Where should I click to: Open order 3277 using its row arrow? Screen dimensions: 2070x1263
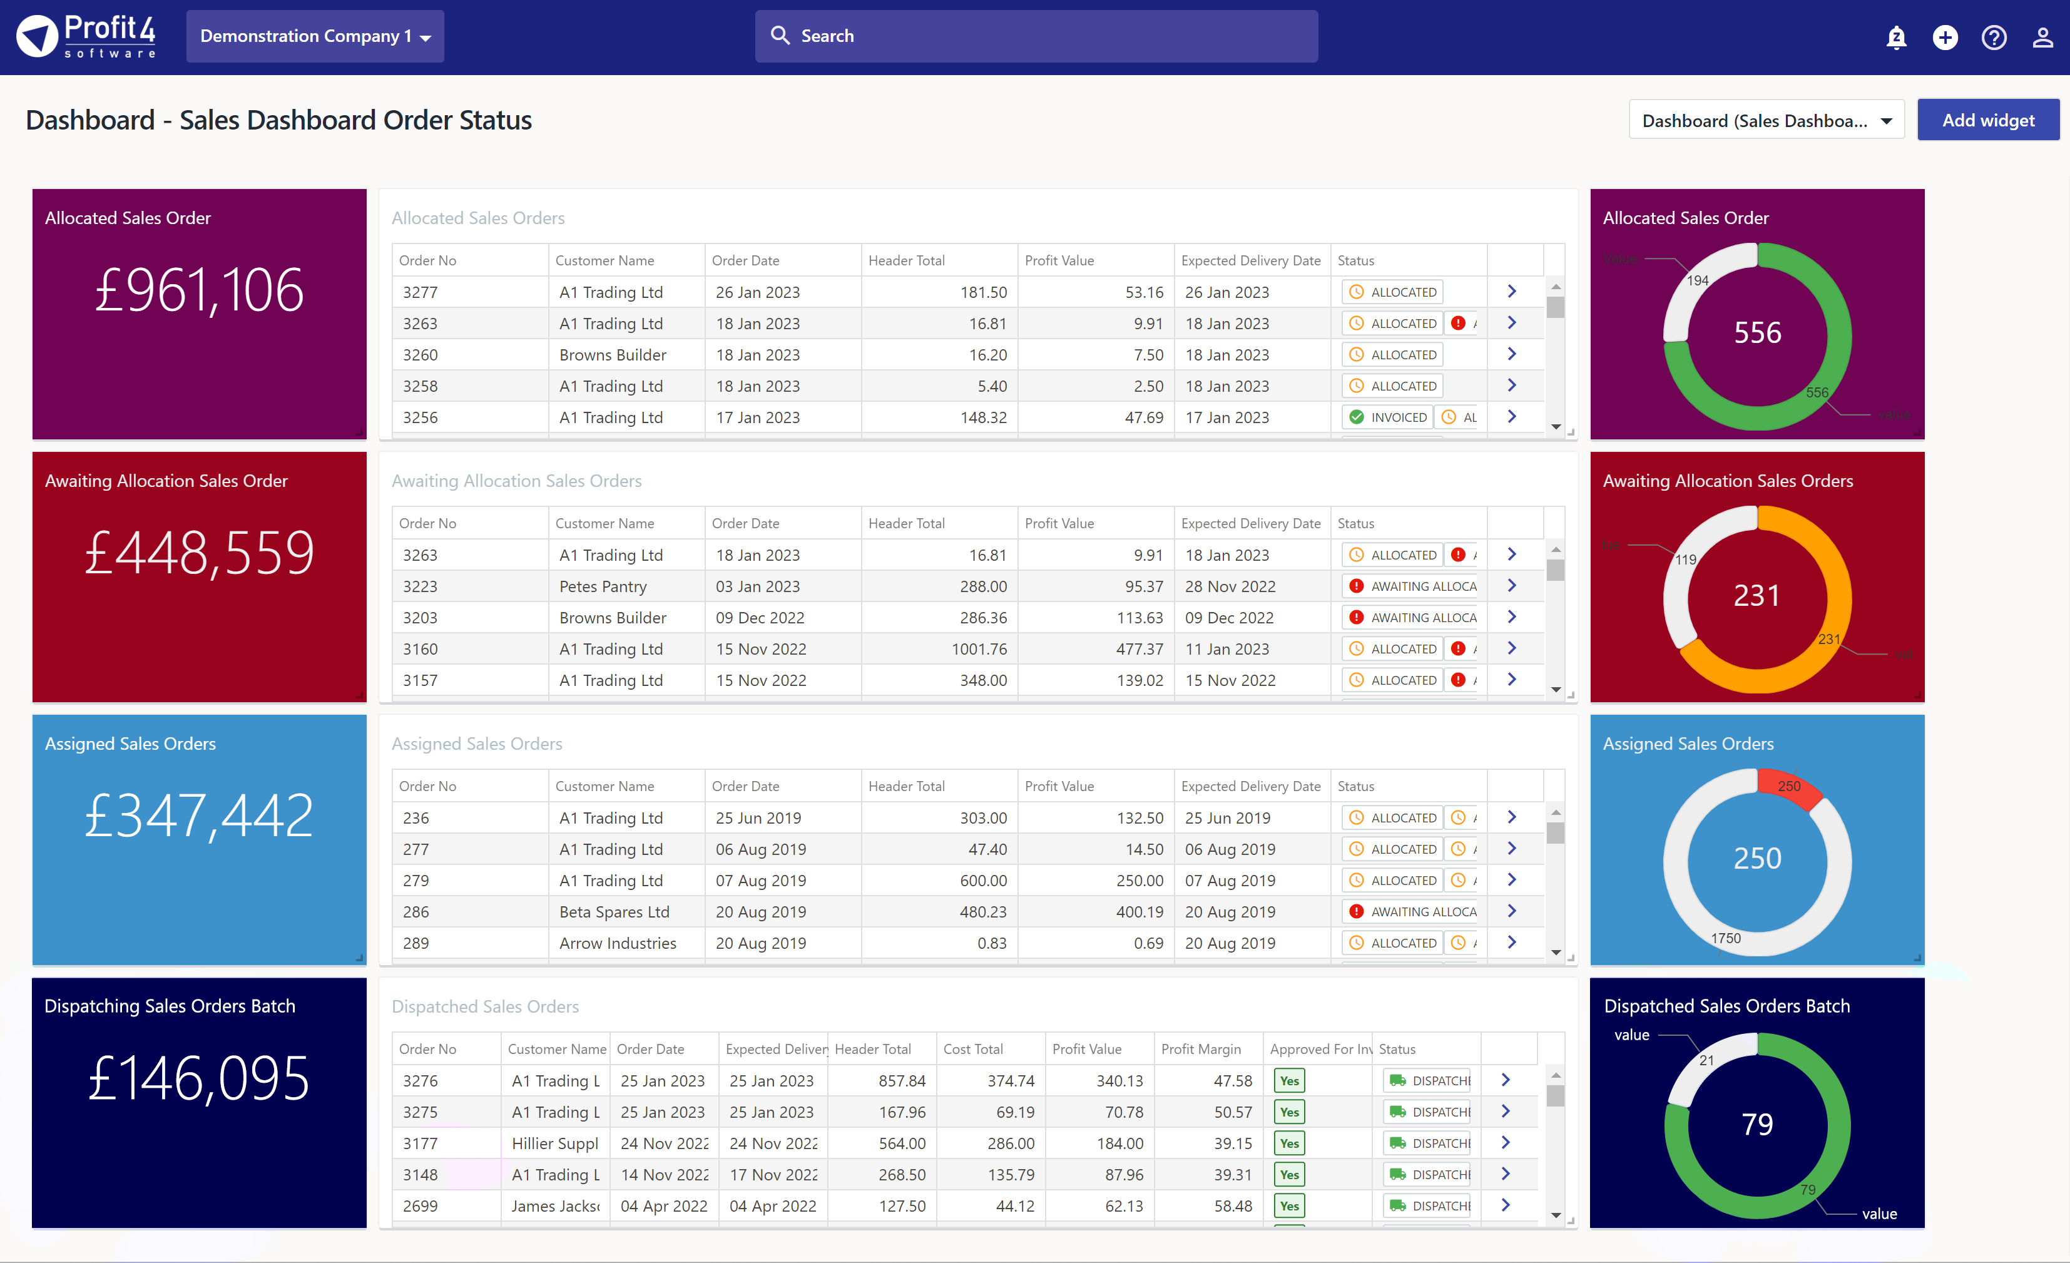[1511, 292]
